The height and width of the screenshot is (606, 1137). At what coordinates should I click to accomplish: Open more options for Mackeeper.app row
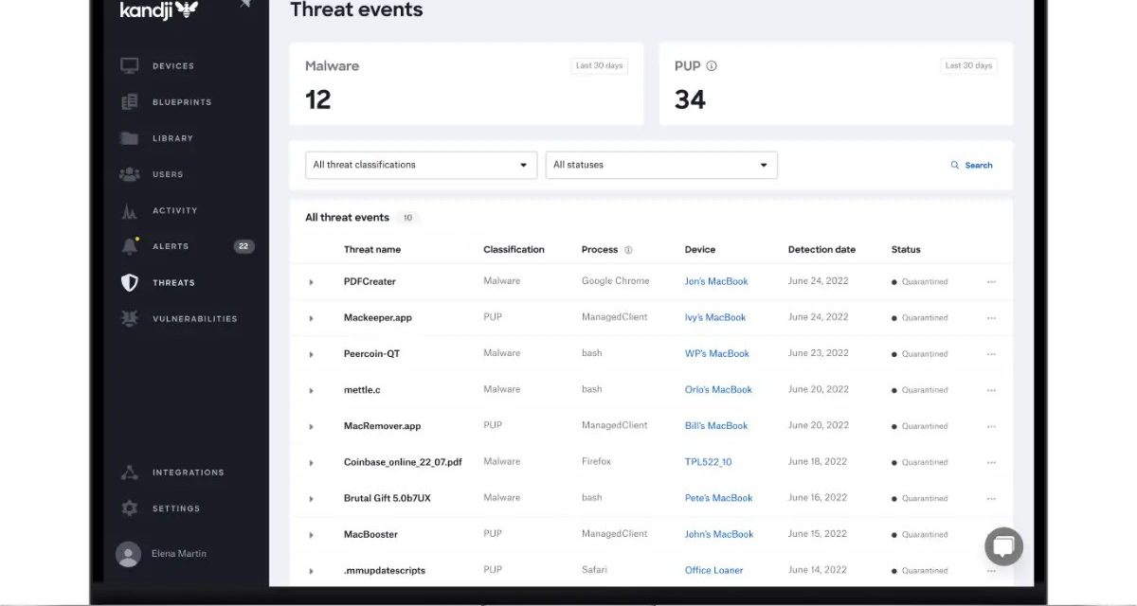(x=991, y=318)
